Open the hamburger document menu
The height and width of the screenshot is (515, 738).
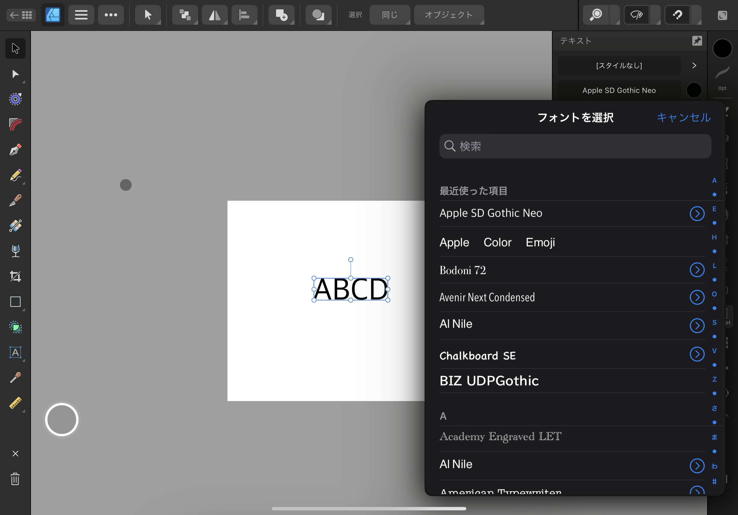click(81, 15)
